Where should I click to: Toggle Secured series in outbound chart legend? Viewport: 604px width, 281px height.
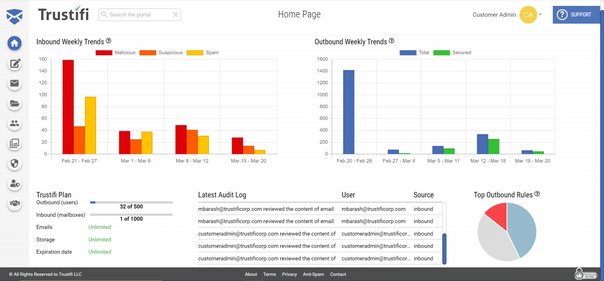click(452, 52)
